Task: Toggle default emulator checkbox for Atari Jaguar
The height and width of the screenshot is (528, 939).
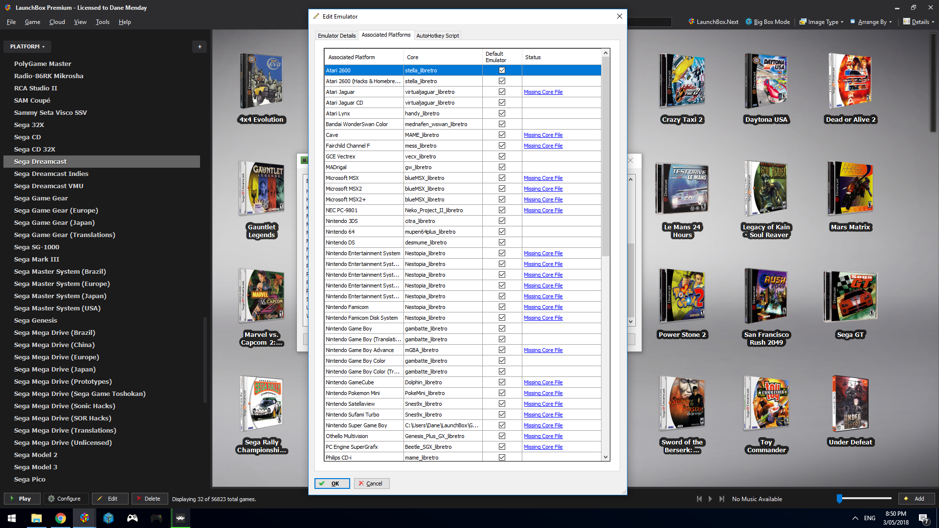Action: coord(502,91)
